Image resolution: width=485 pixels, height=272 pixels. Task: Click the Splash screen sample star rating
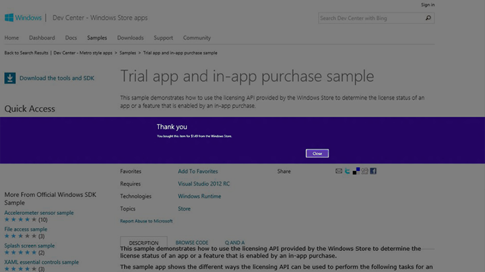coord(20,252)
